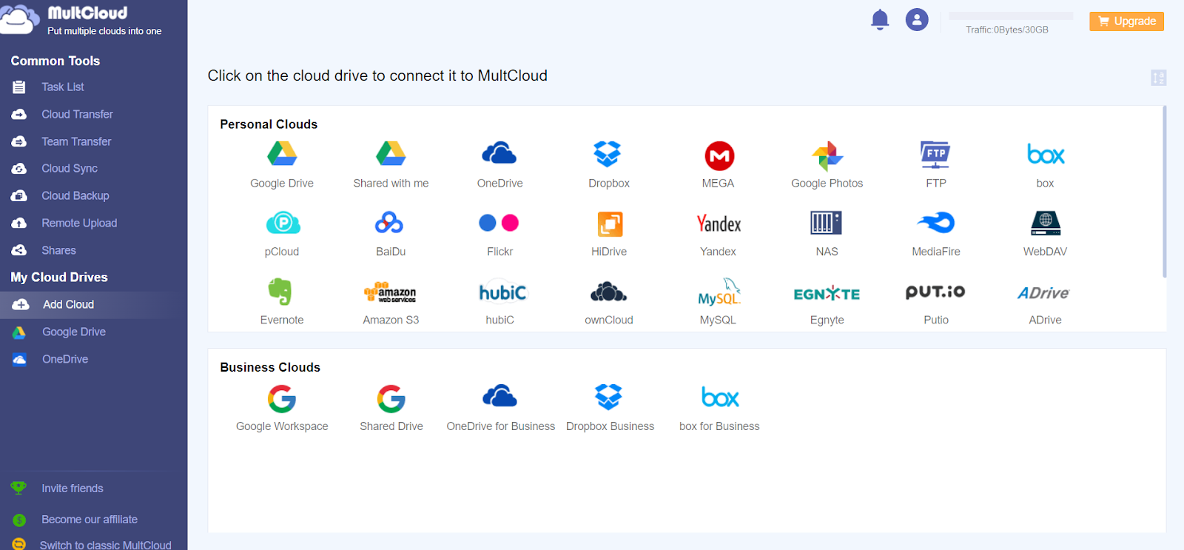Open Cloud Backup tool
Screen dimensions: 1184x550
[75, 196]
